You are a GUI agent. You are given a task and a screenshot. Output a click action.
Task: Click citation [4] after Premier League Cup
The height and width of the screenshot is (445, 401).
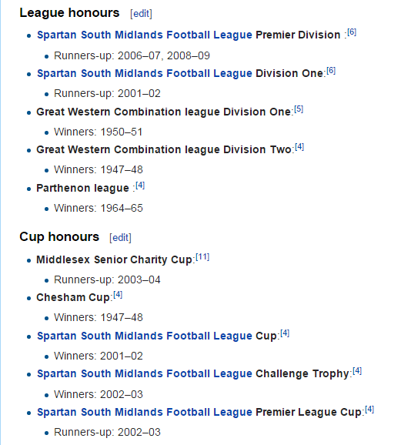[x=369, y=410]
